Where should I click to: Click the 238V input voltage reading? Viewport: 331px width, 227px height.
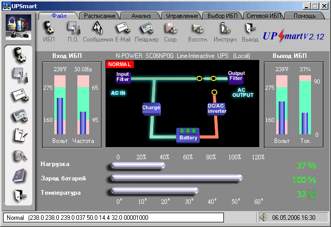pos(60,69)
